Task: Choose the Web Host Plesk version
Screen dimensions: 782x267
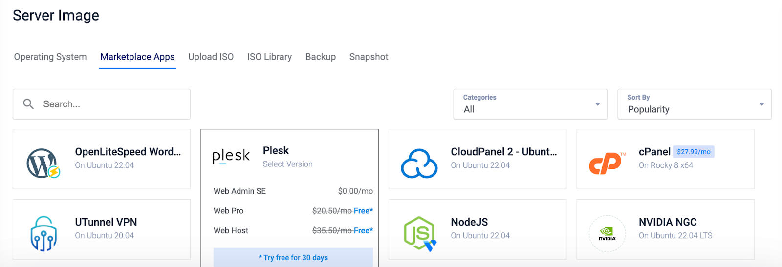Action: coord(293,230)
